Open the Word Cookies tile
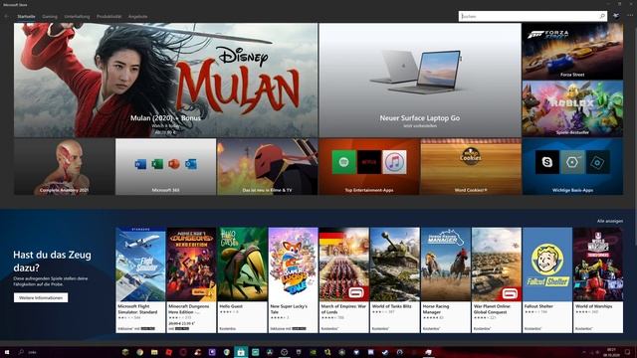 471,166
